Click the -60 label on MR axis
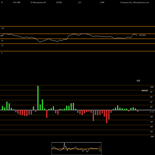The width and height of the screenshot is (155, 155). (x=151, y=127)
